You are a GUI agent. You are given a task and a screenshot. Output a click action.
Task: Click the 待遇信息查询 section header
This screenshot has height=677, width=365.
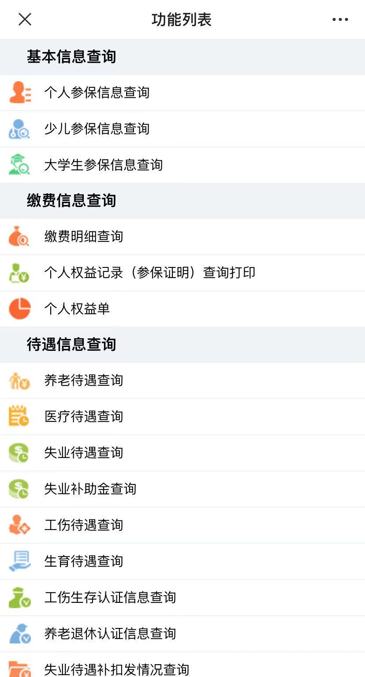(x=71, y=345)
